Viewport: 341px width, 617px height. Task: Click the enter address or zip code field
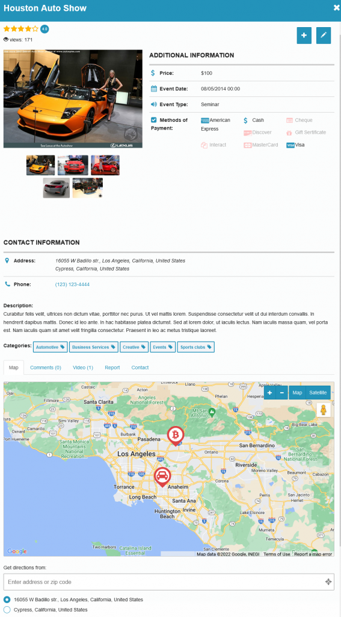(169, 582)
